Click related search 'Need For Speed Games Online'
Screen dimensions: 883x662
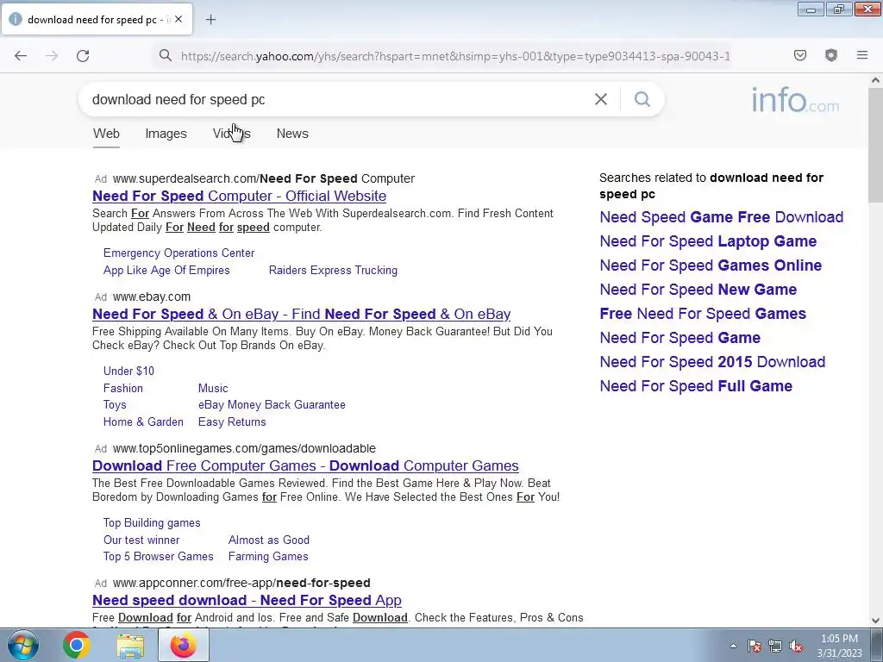[x=711, y=265]
